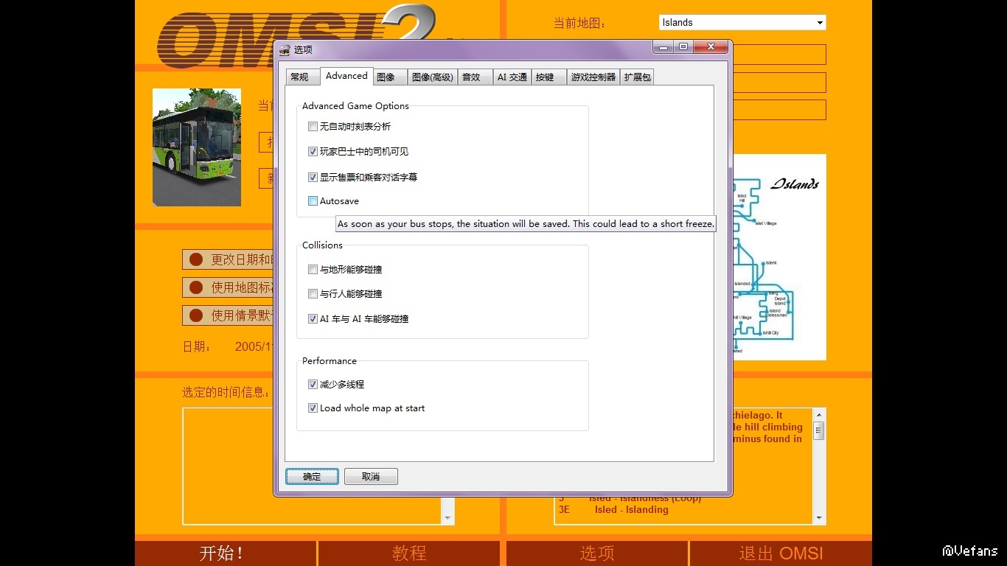
Task: Click the 'Collisions' group label
Action: point(322,245)
